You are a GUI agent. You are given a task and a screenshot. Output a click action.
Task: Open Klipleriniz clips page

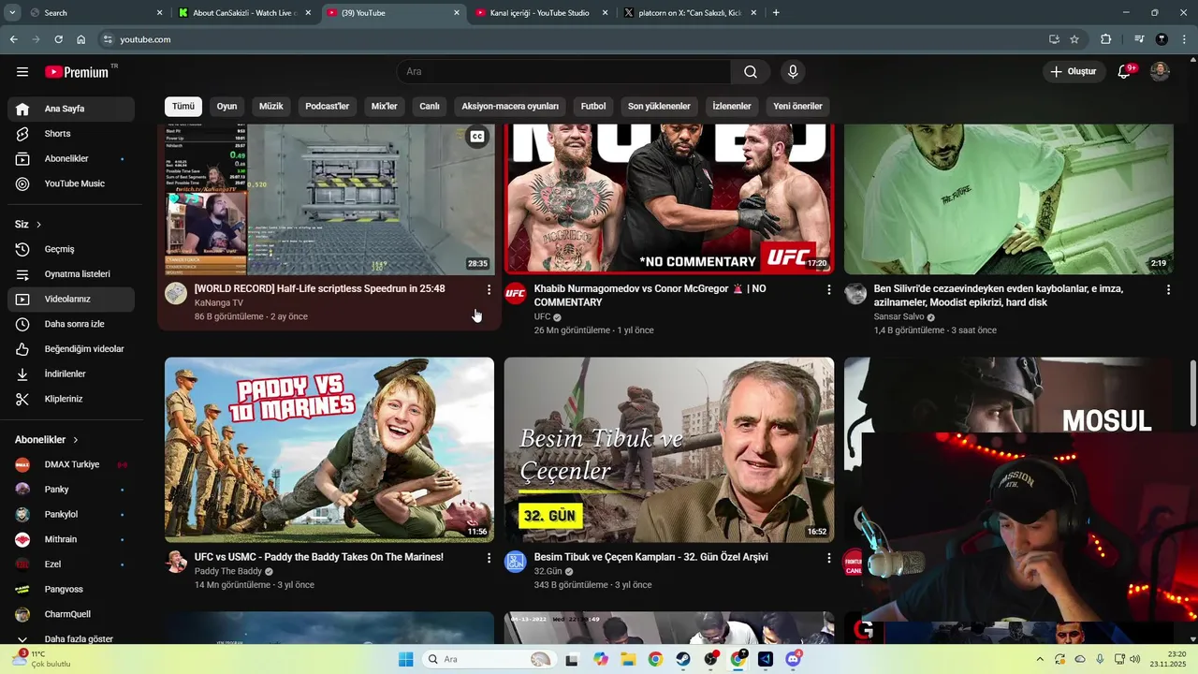tap(71, 399)
